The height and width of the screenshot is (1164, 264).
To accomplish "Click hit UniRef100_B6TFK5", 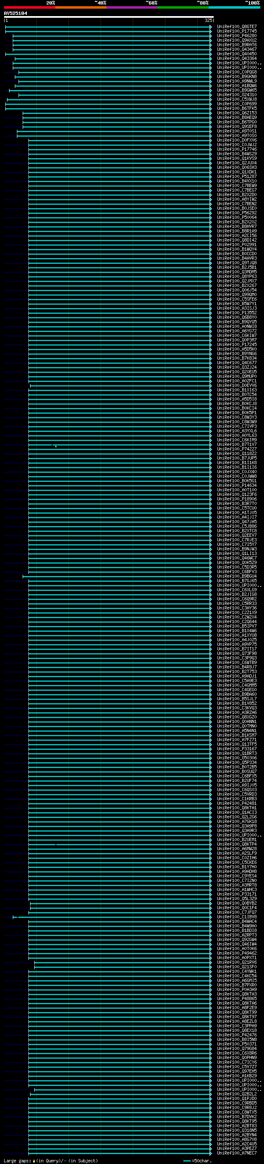I will click(x=237, y=109).
